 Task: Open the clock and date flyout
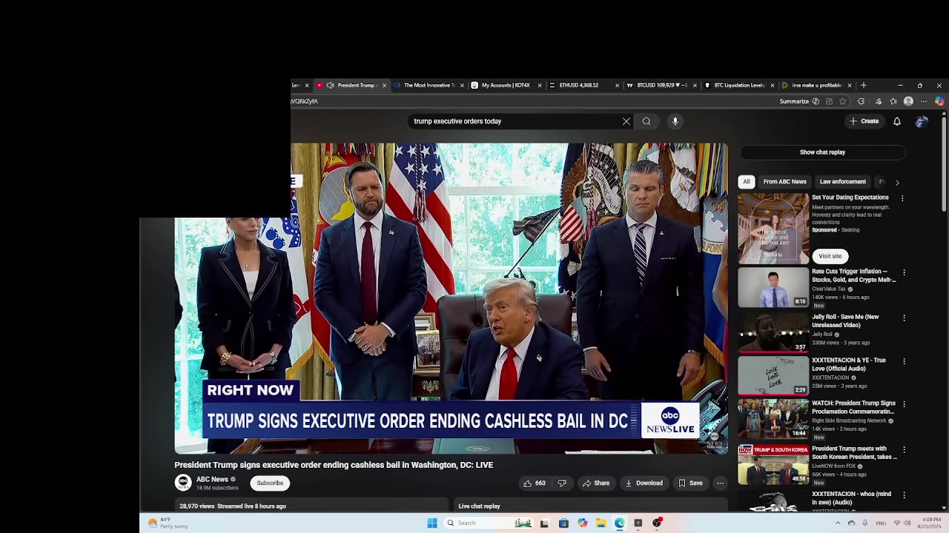[x=928, y=523]
